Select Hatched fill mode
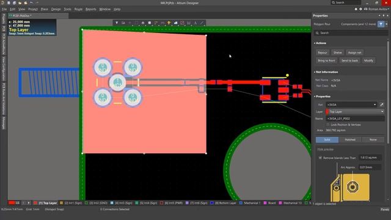Viewport: 391px width, 220px height. point(350,139)
